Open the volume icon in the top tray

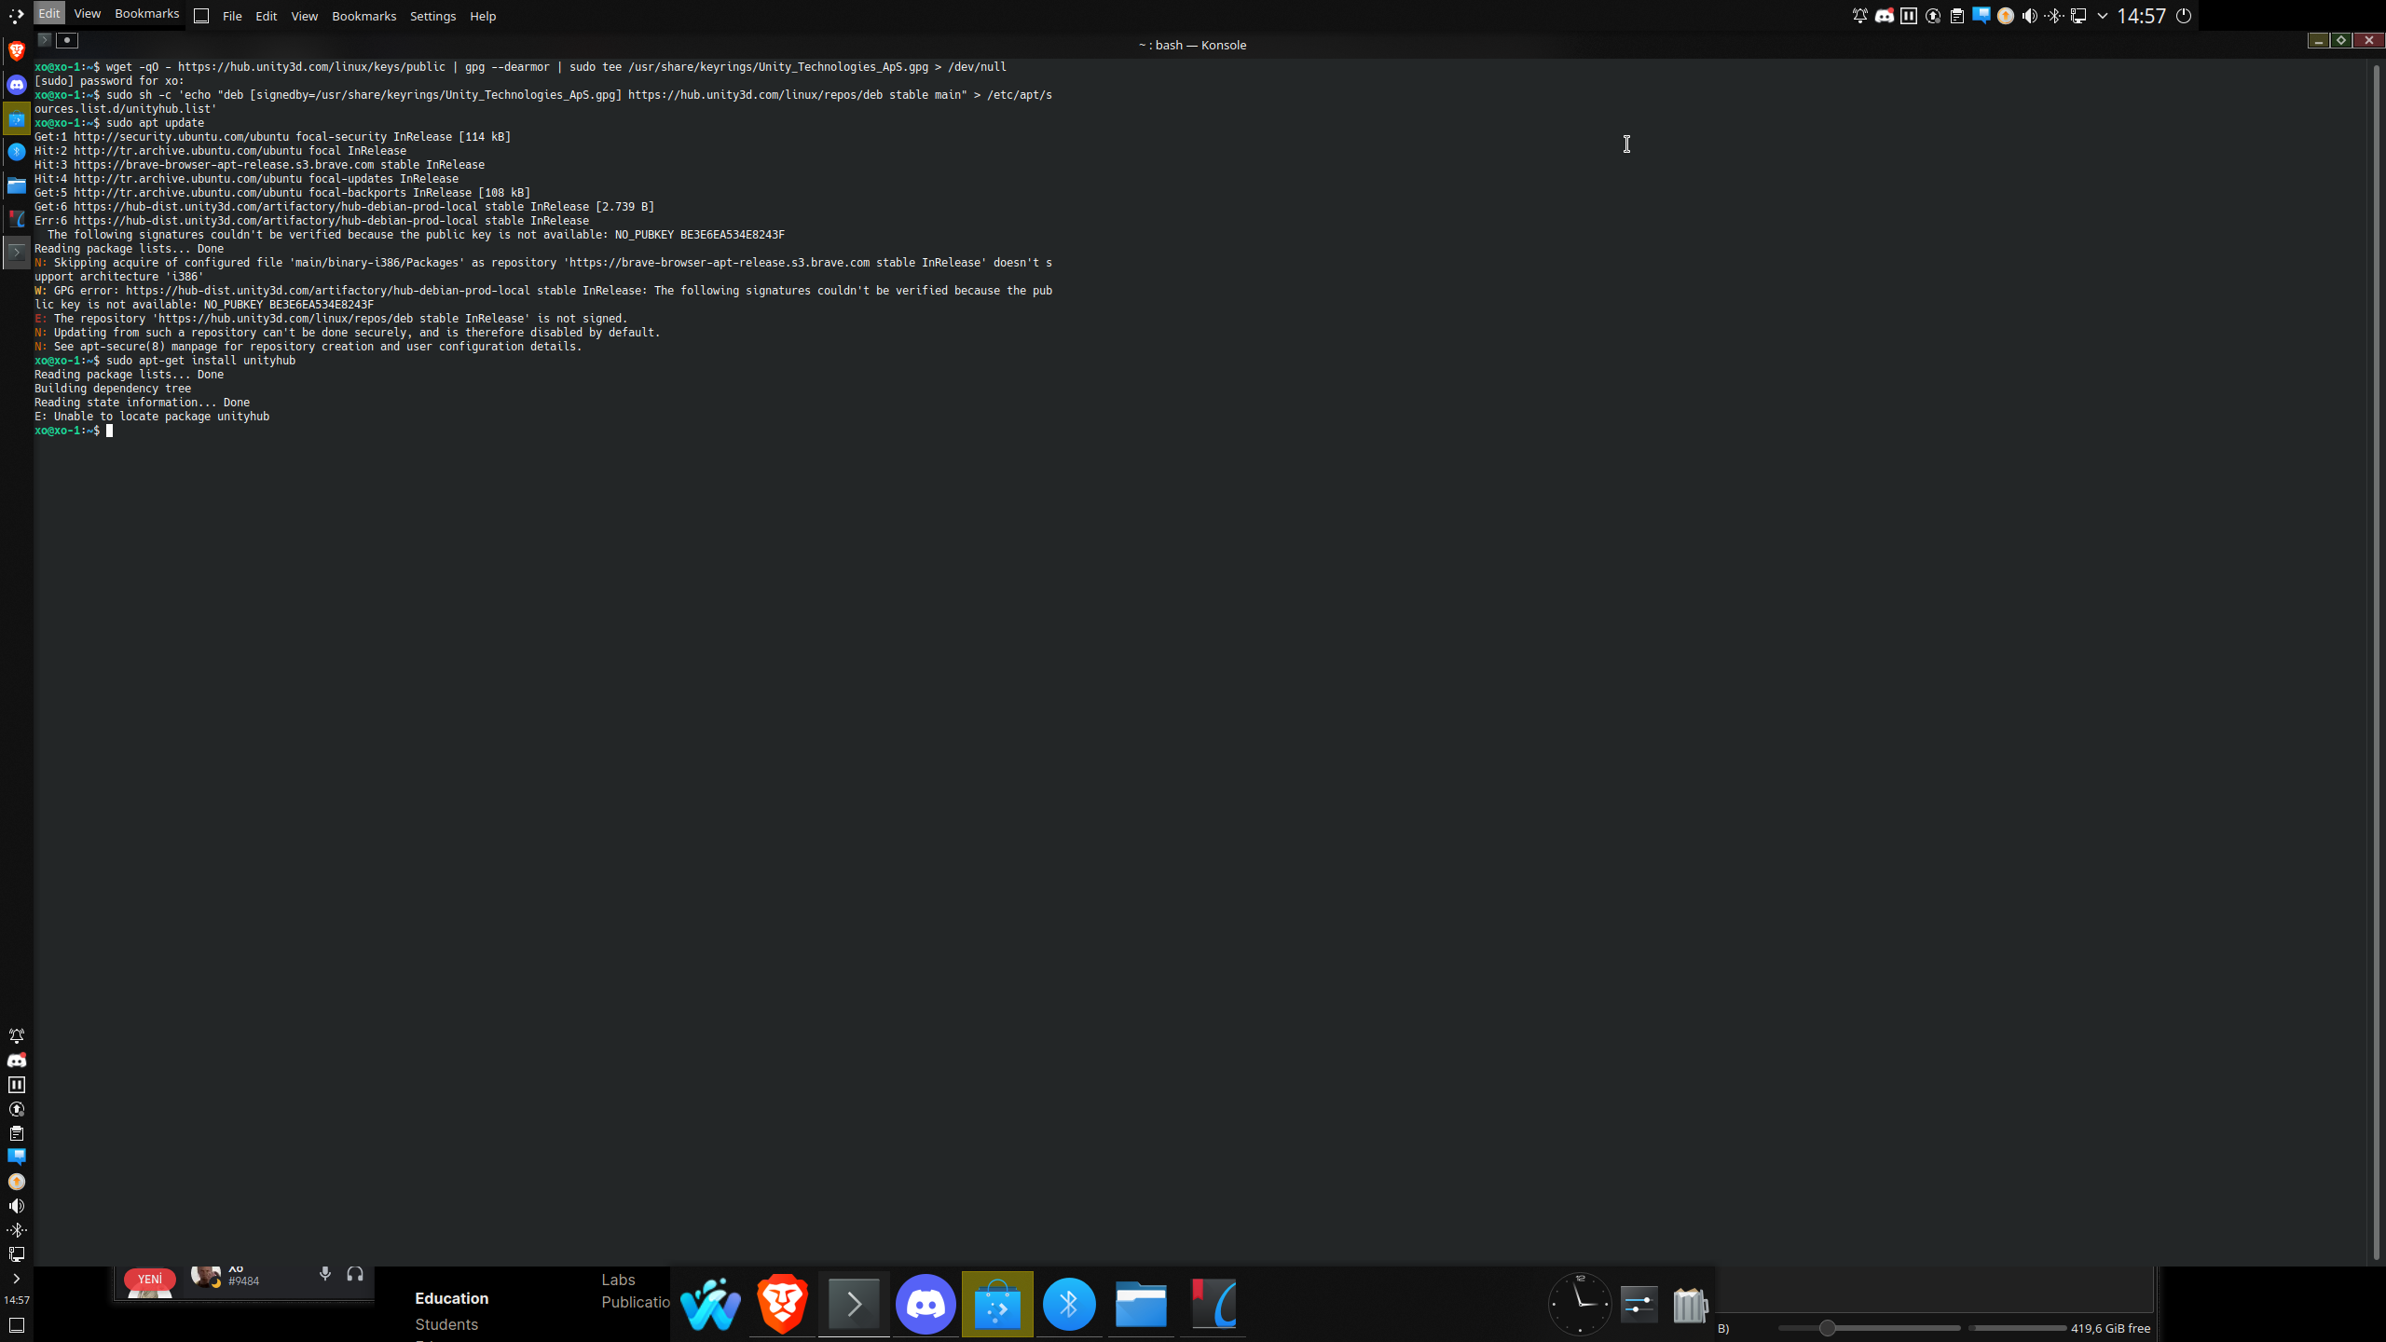[x=2029, y=16]
